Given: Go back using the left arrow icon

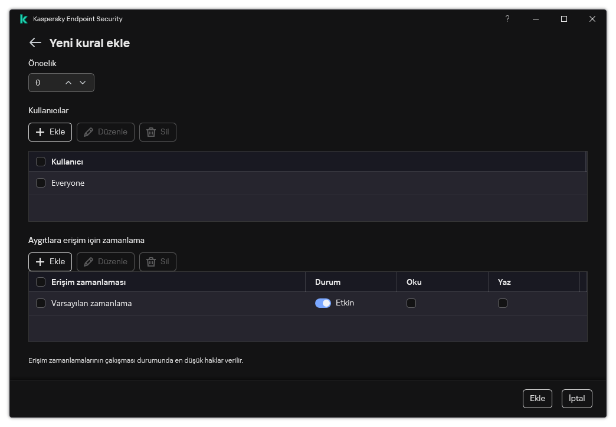Looking at the screenshot, I should click(x=35, y=42).
